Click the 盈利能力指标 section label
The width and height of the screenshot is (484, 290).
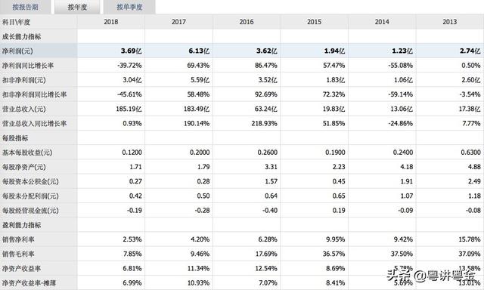[22, 225]
